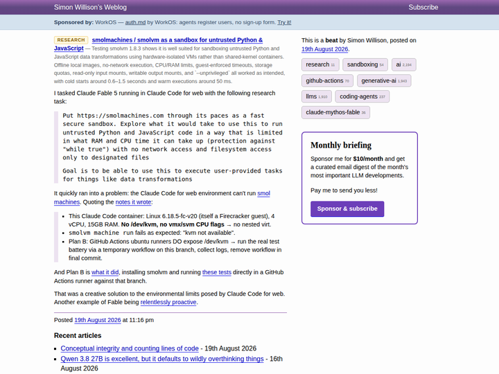Select the 'generative-ai' tag
The width and height of the screenshot is (499, 374).
[384, 81]
